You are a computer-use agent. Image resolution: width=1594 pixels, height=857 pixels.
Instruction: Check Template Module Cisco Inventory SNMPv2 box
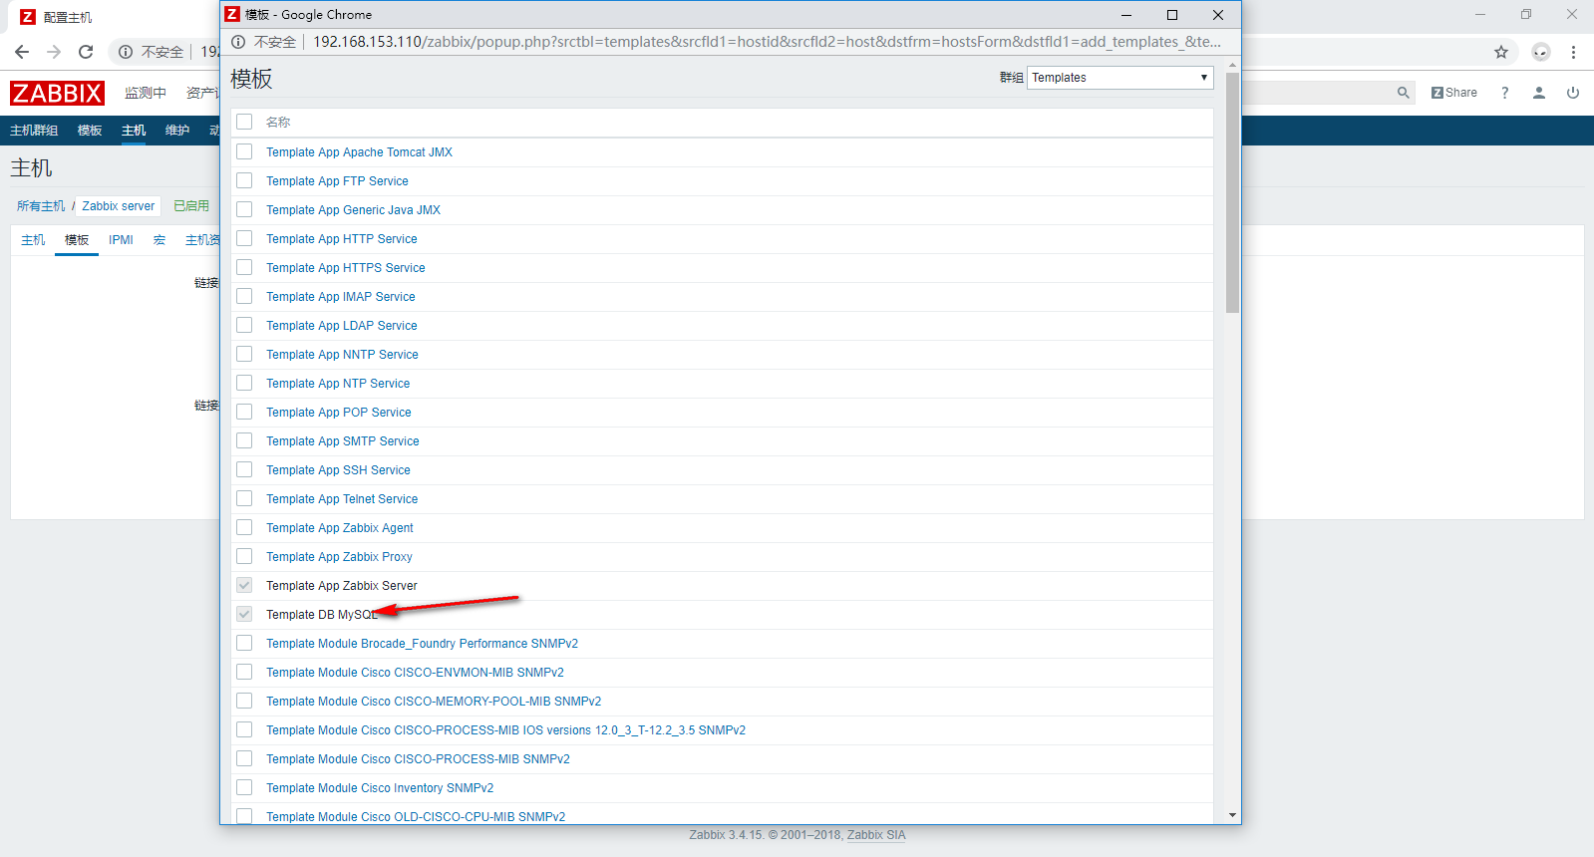(x=244, y=787)
